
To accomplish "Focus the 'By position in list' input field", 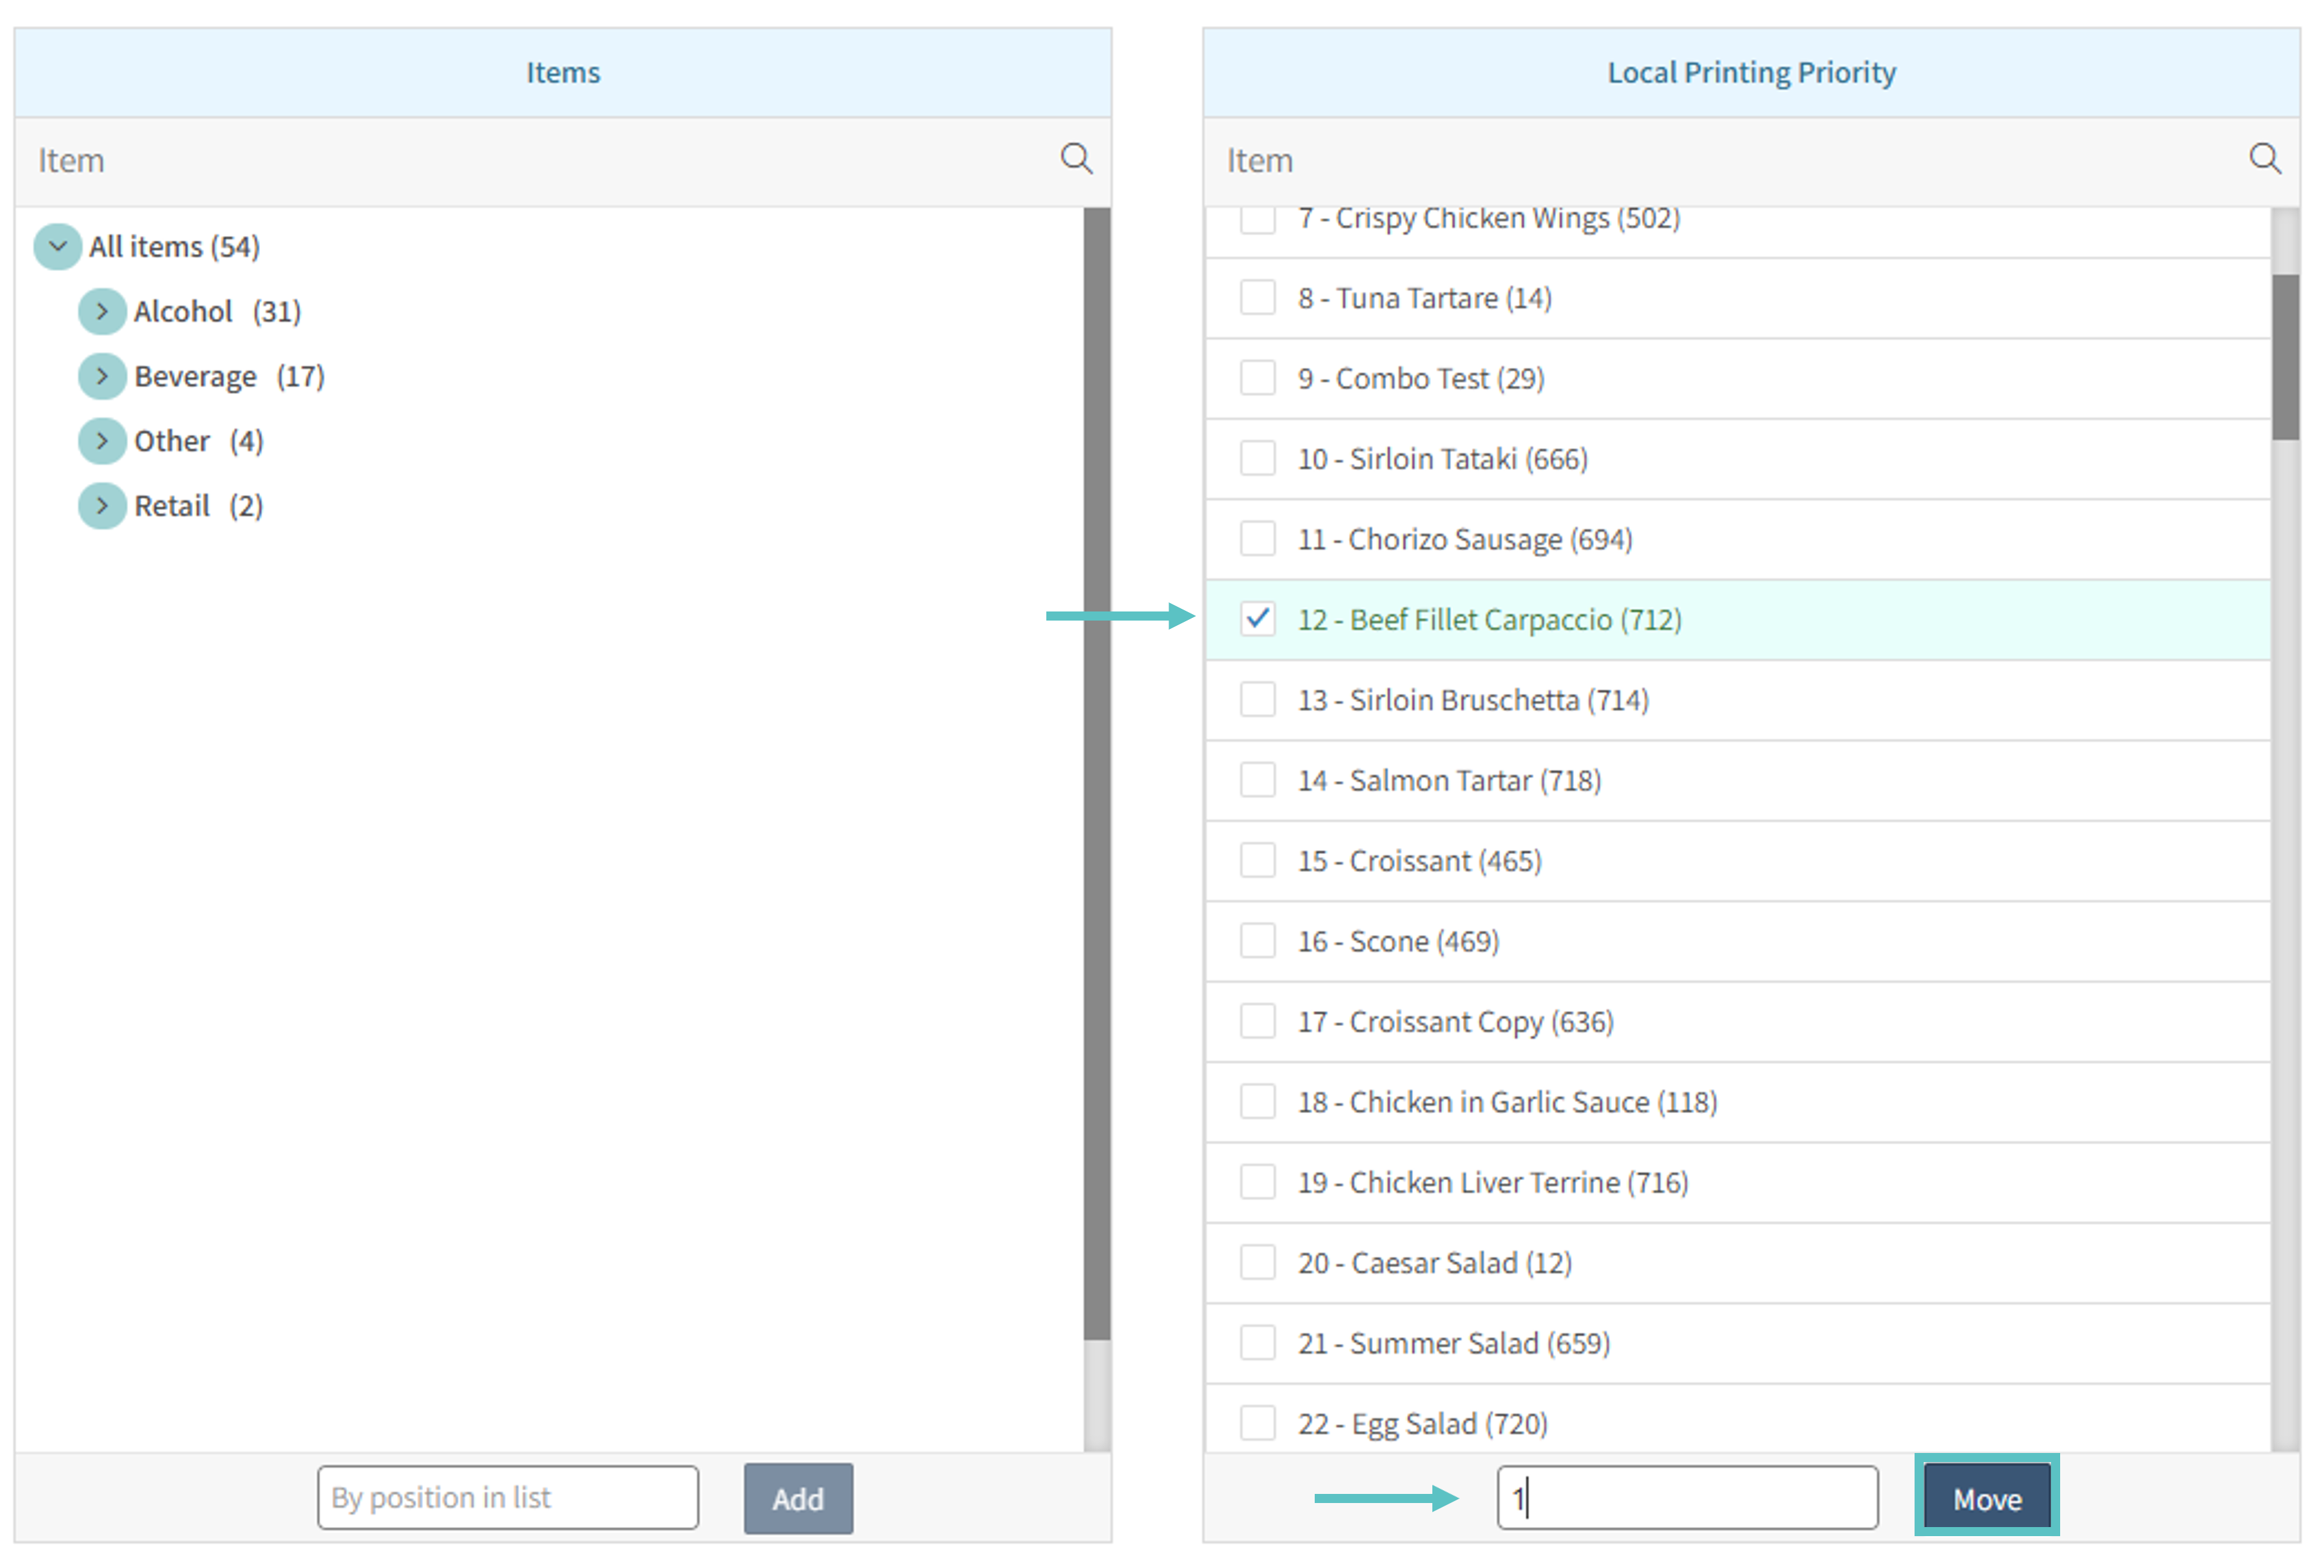I will (x=508, y=1498).
